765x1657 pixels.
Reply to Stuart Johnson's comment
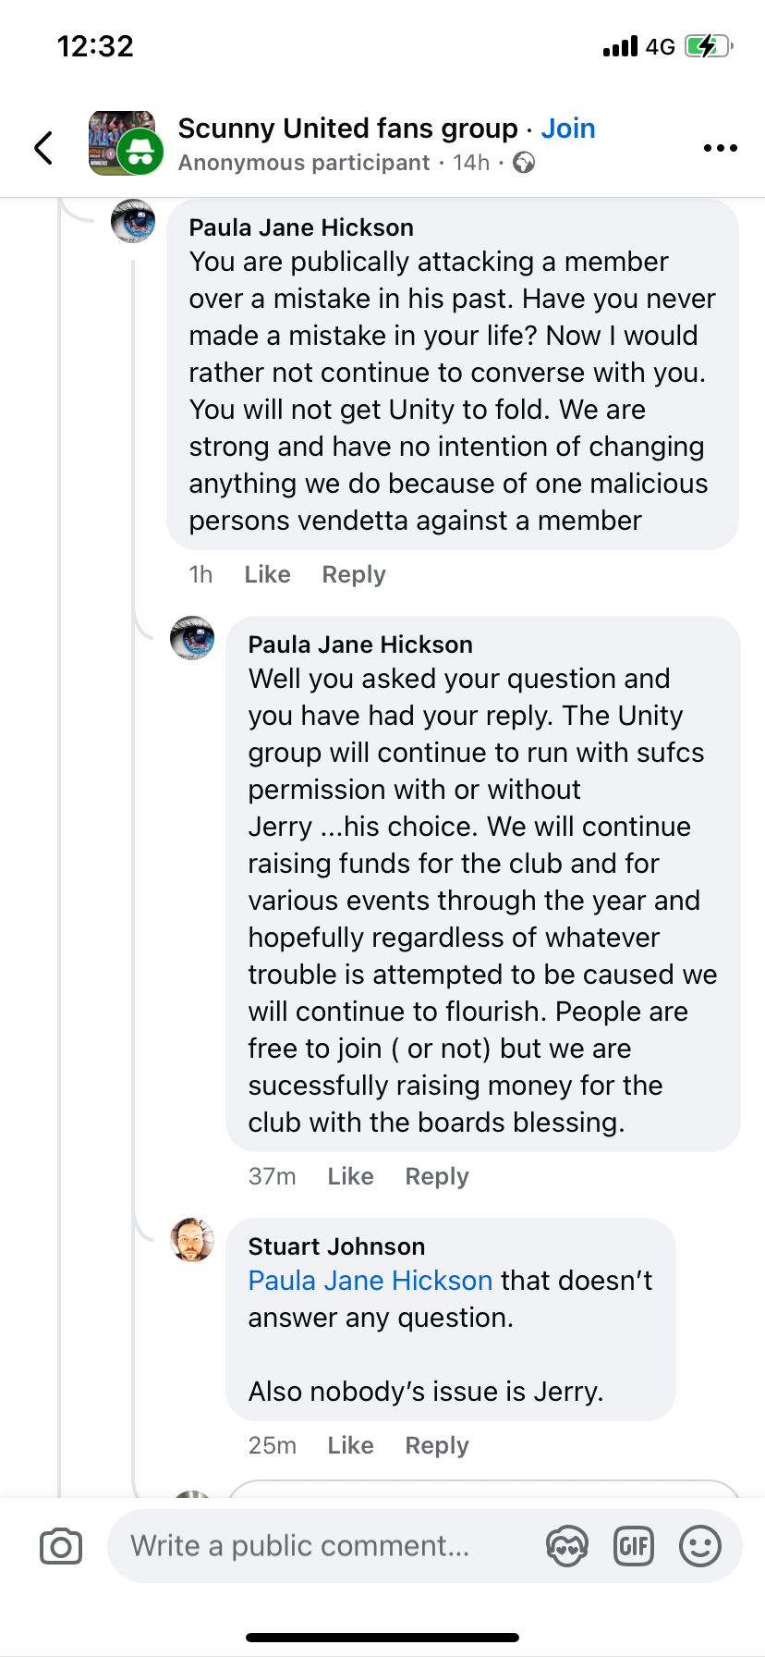[x=437, y=1445]
